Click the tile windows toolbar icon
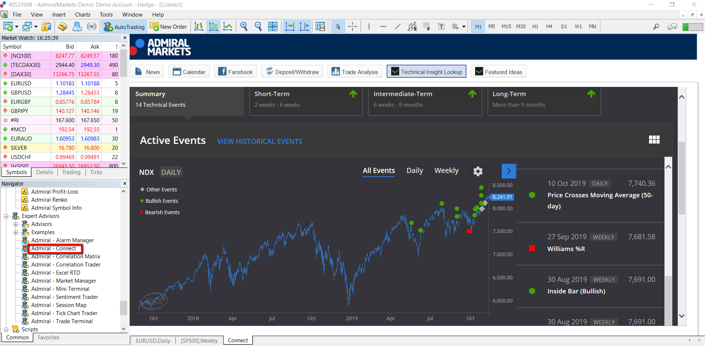The image size is (705, 346). click(x=273, y=27)
